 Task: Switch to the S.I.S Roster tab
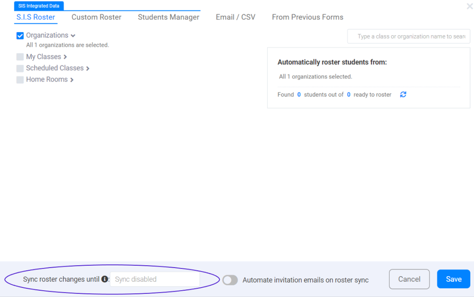36,17
